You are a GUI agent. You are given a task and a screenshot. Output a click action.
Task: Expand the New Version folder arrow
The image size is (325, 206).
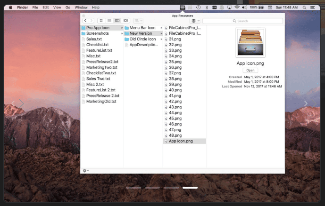click(161, 33)
